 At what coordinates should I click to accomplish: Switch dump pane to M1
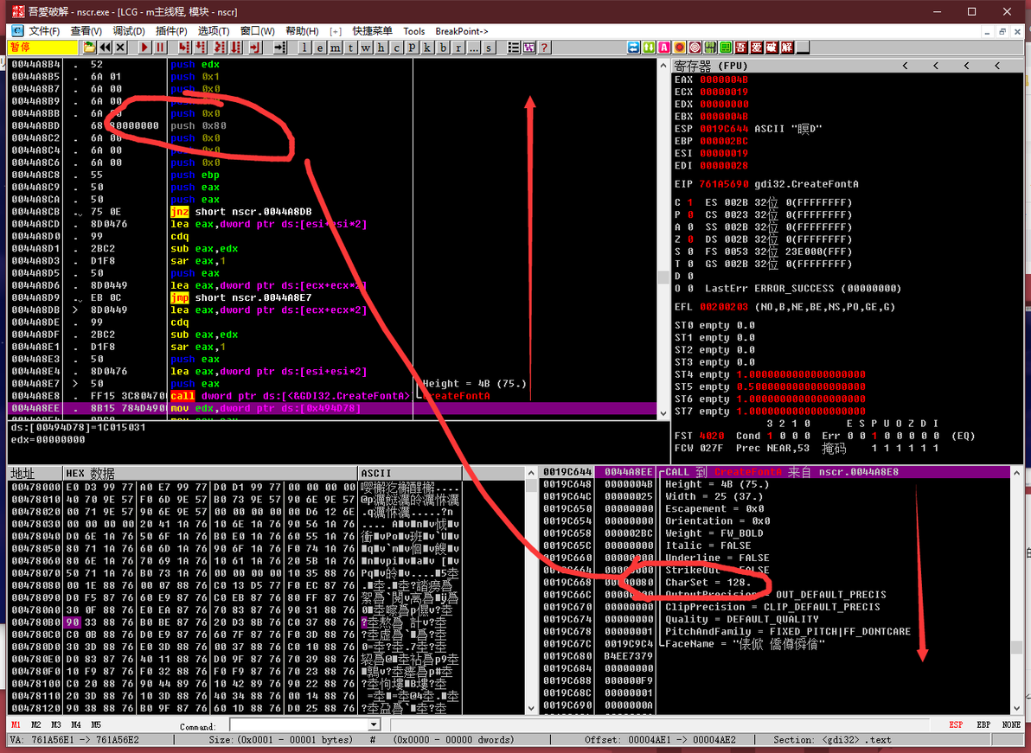(x=16, y=724)
